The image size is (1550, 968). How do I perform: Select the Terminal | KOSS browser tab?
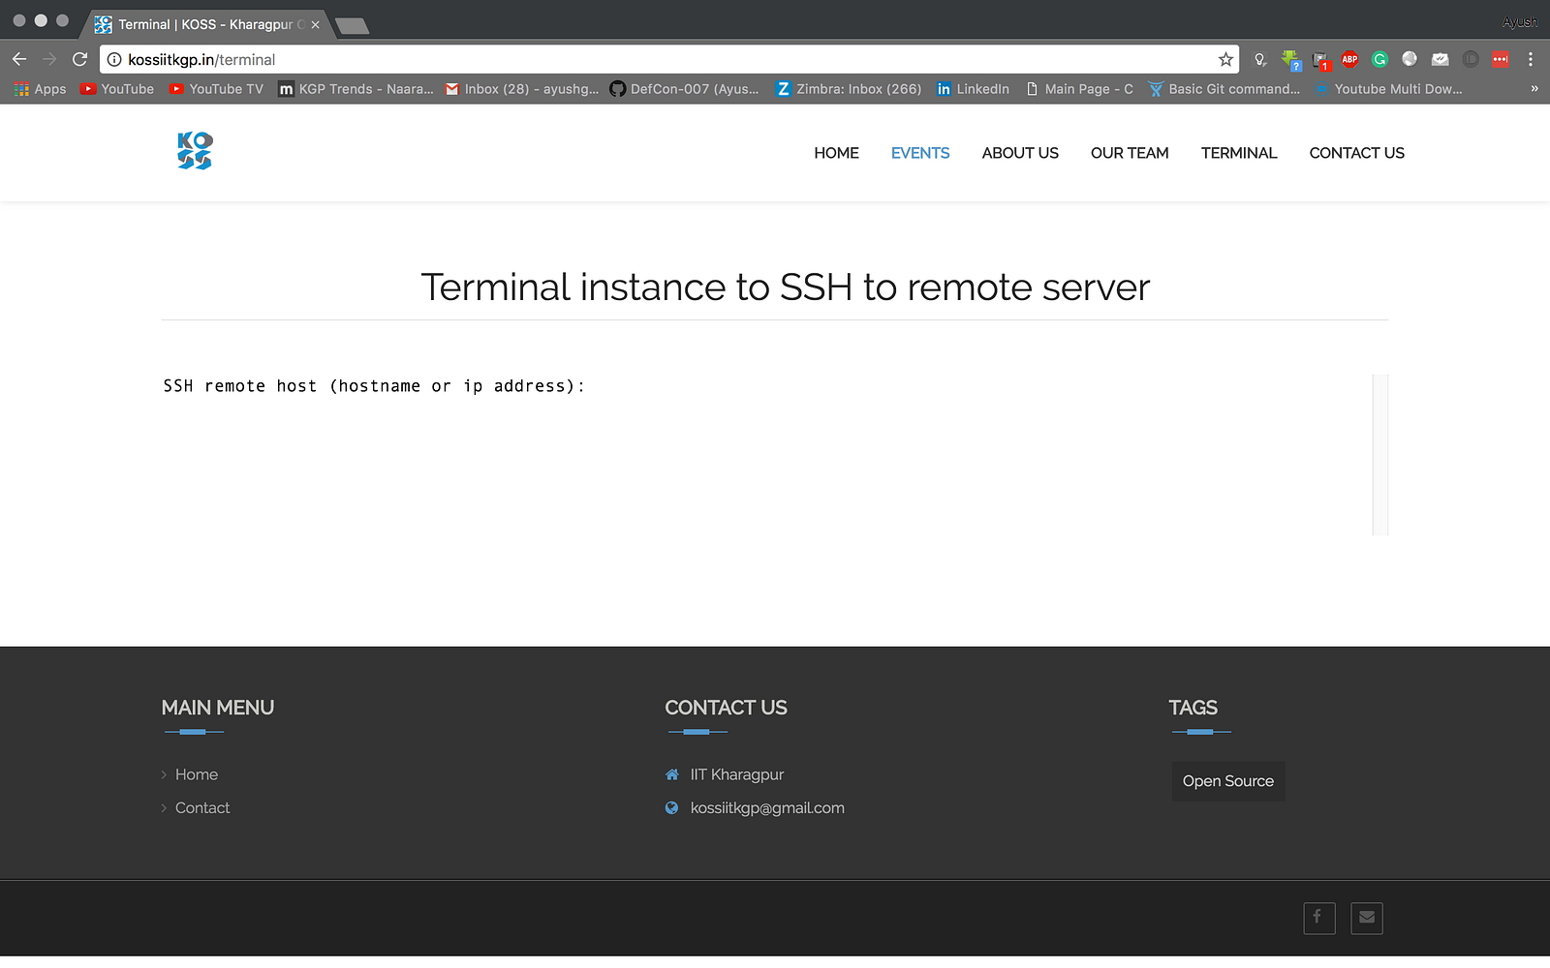click(x=206, y=24)
